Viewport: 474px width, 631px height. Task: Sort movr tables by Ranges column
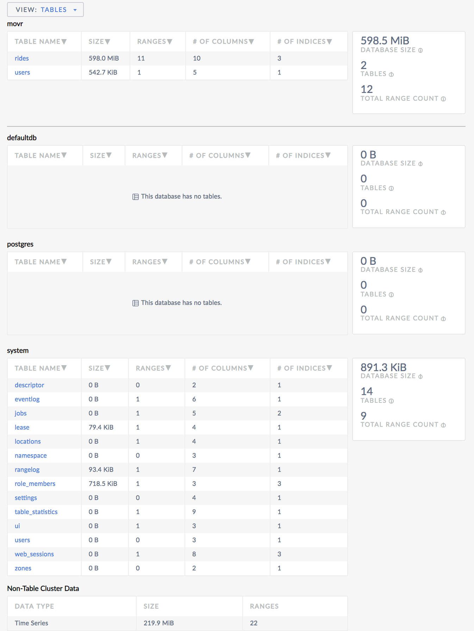tap(155, 42)
